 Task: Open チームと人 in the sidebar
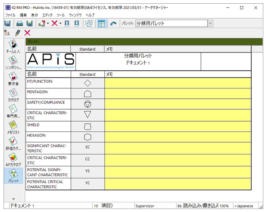(x=13, y=46)
